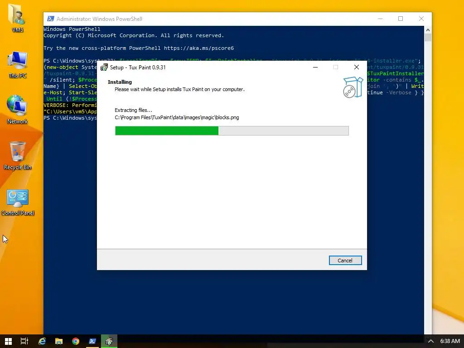Open File Explorer from the taskbar
Image resolution: width=464 pixels, height=348 pixels.
tap(59, 341)
